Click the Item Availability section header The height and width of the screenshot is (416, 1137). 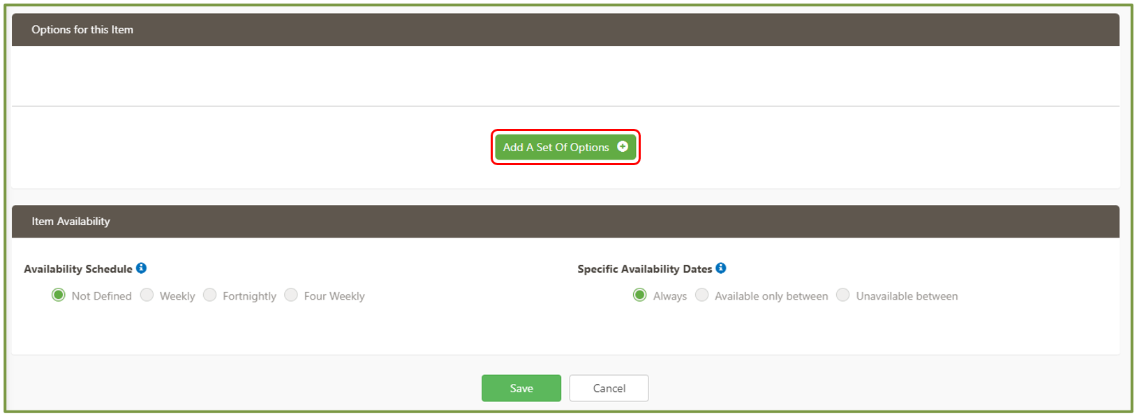coord(70,222)
